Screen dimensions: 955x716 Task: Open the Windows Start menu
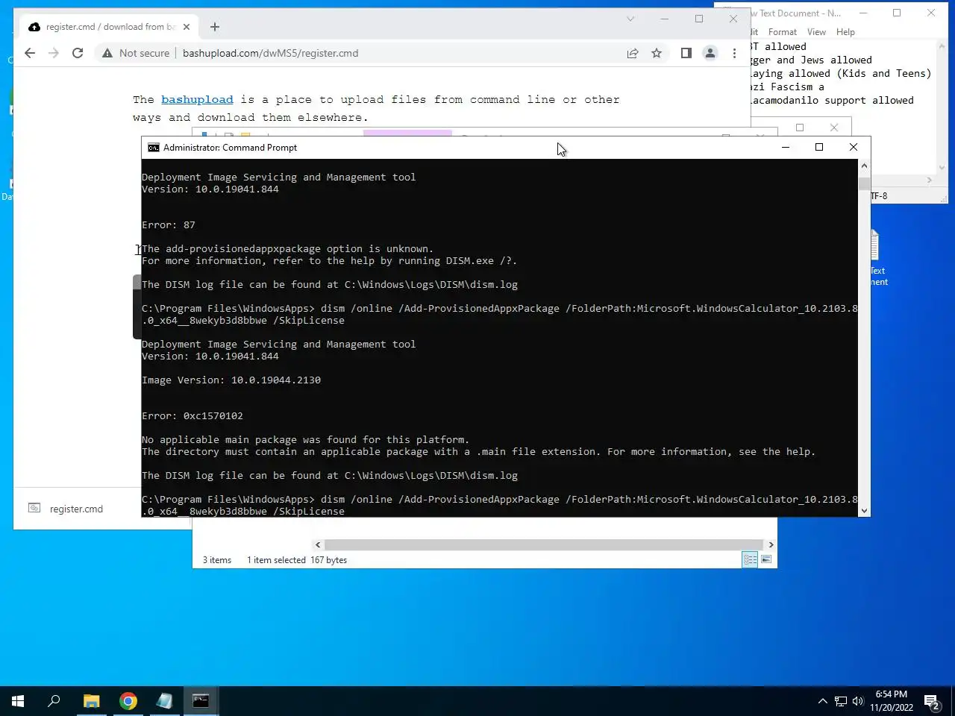pos(18,701)
